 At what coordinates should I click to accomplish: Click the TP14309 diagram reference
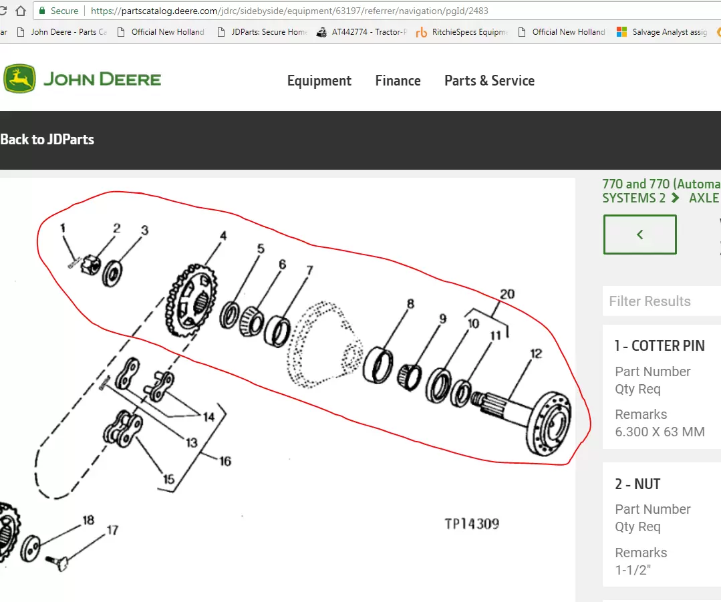click(x=472, y=524)
